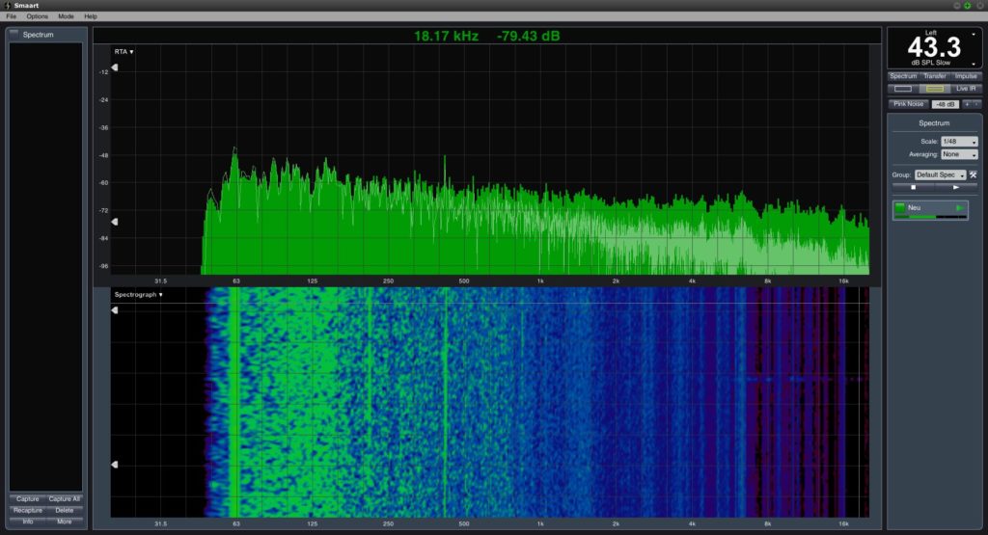Click the 18.17 kHz cursor frequency readout

[446, 36]
